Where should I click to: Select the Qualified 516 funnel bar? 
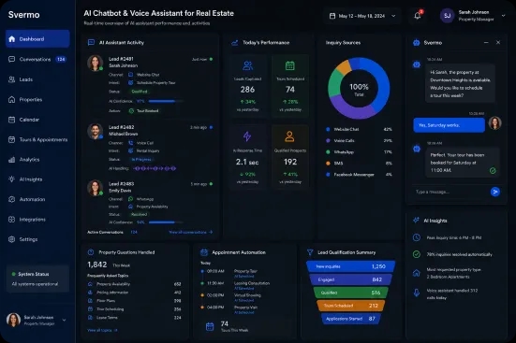point(351,293)
